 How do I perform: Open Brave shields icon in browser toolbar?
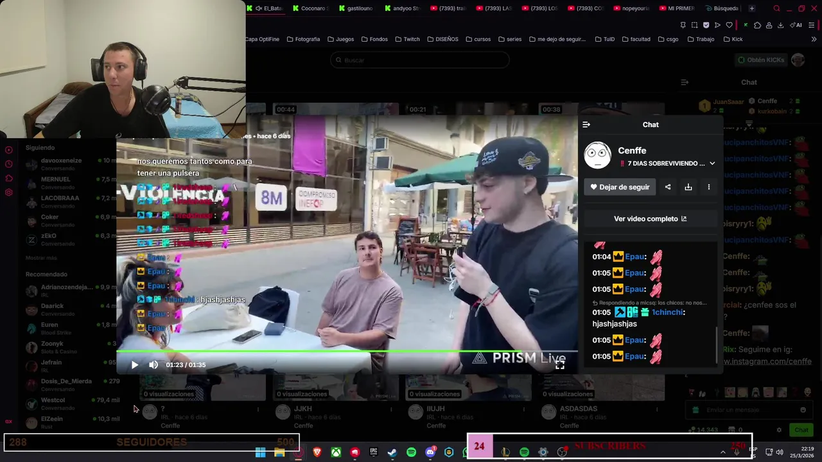(x=706, y=25)
